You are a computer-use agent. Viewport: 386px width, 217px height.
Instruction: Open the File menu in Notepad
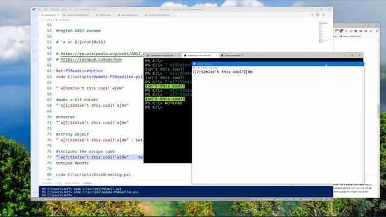pyautogui.click(x=194, y=68)
